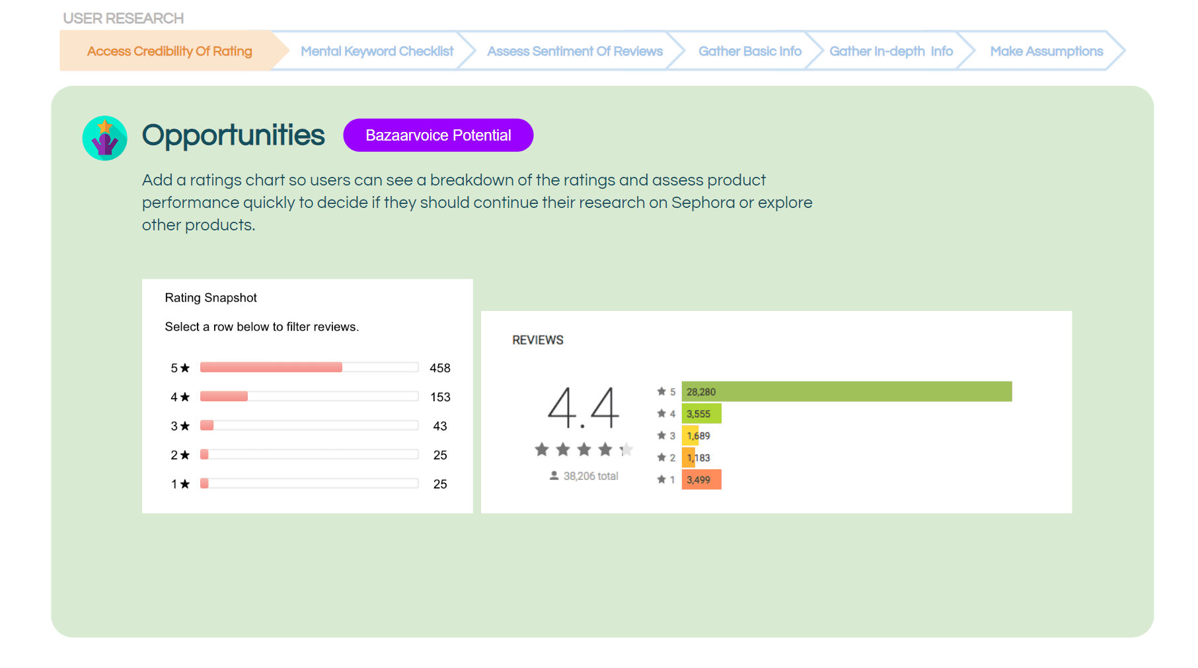This screenshot has height=668, width=1198.
Task: Go to Assess Sentiment Of Reviews step
Action: [574, 51]
